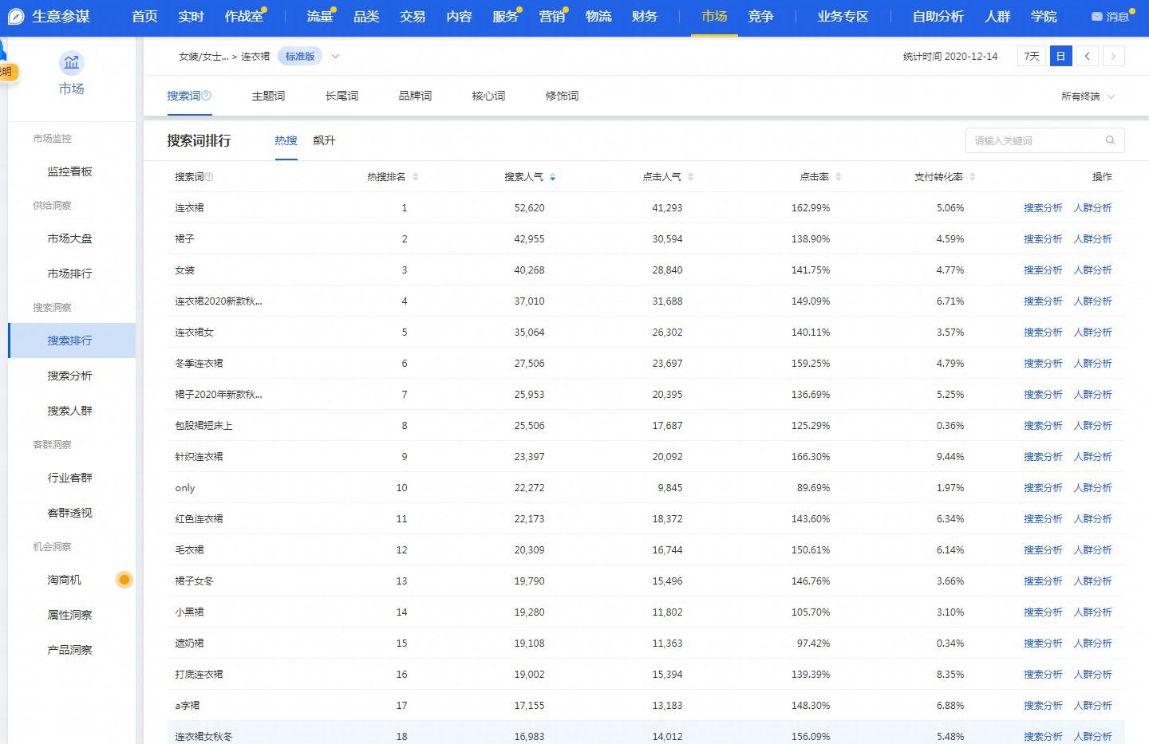Click the 市场 chart icon in sidebar
The width and height of the screenshot is (1149, 744).
pyautogui.click(x=71, y=63)
